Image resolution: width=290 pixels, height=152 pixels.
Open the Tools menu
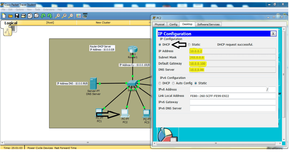click(x=37, y=10)
